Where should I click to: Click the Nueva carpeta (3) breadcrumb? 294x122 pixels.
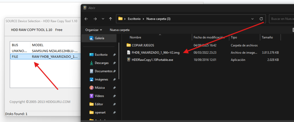(x=158, y=19)
